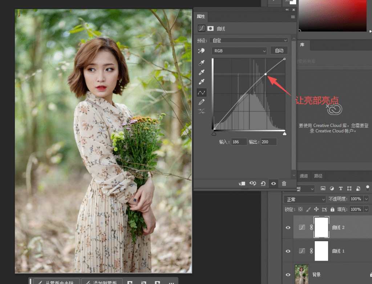Click the clip-to-layer icon in Properties

(242, 184)
